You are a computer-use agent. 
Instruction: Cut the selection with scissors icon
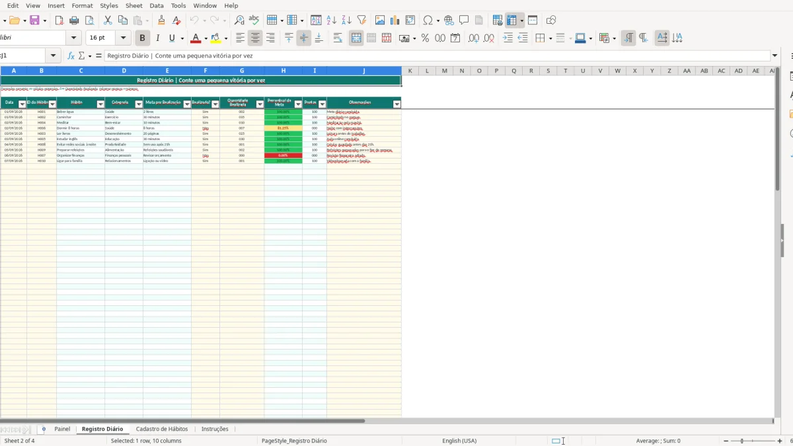click(x=108, y=20)
